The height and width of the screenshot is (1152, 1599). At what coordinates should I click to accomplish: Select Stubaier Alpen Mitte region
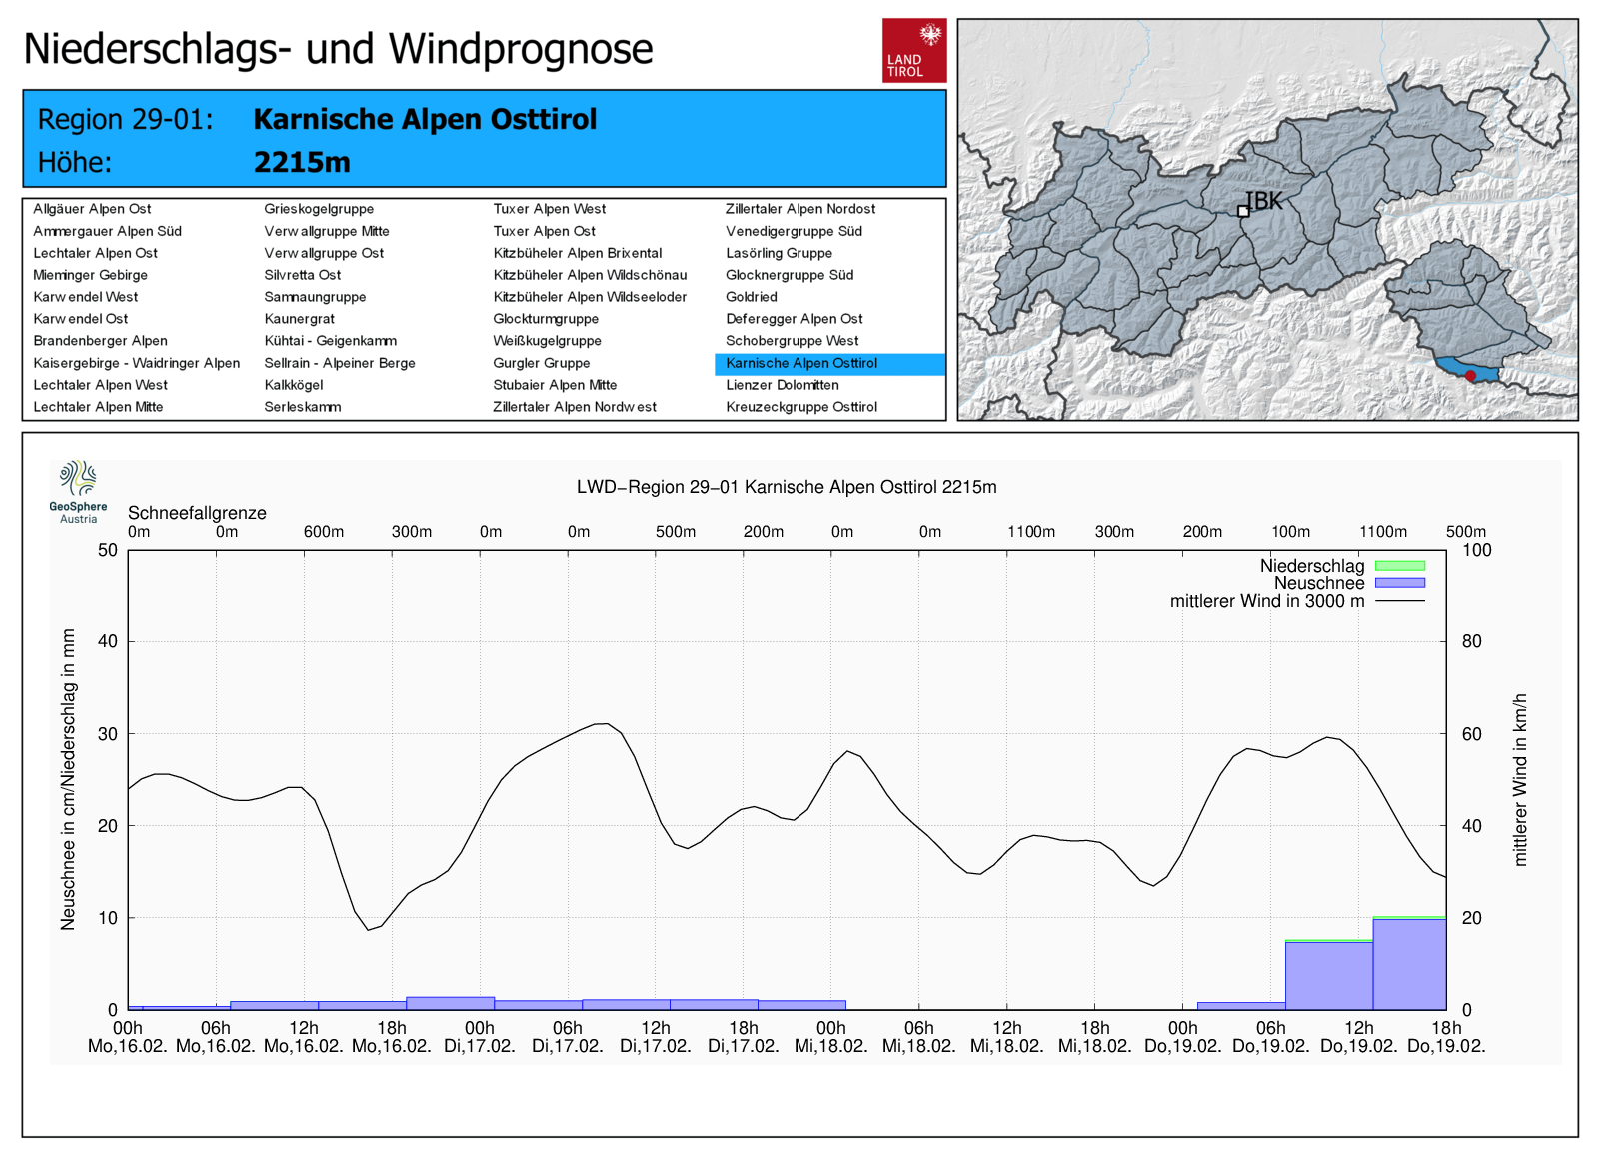555,385
